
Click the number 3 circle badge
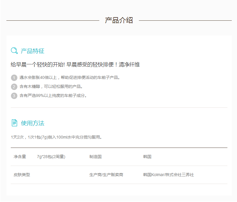tap(14, 95)
